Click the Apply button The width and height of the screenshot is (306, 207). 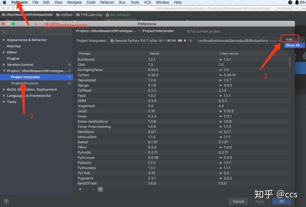(x=260, y=201)
